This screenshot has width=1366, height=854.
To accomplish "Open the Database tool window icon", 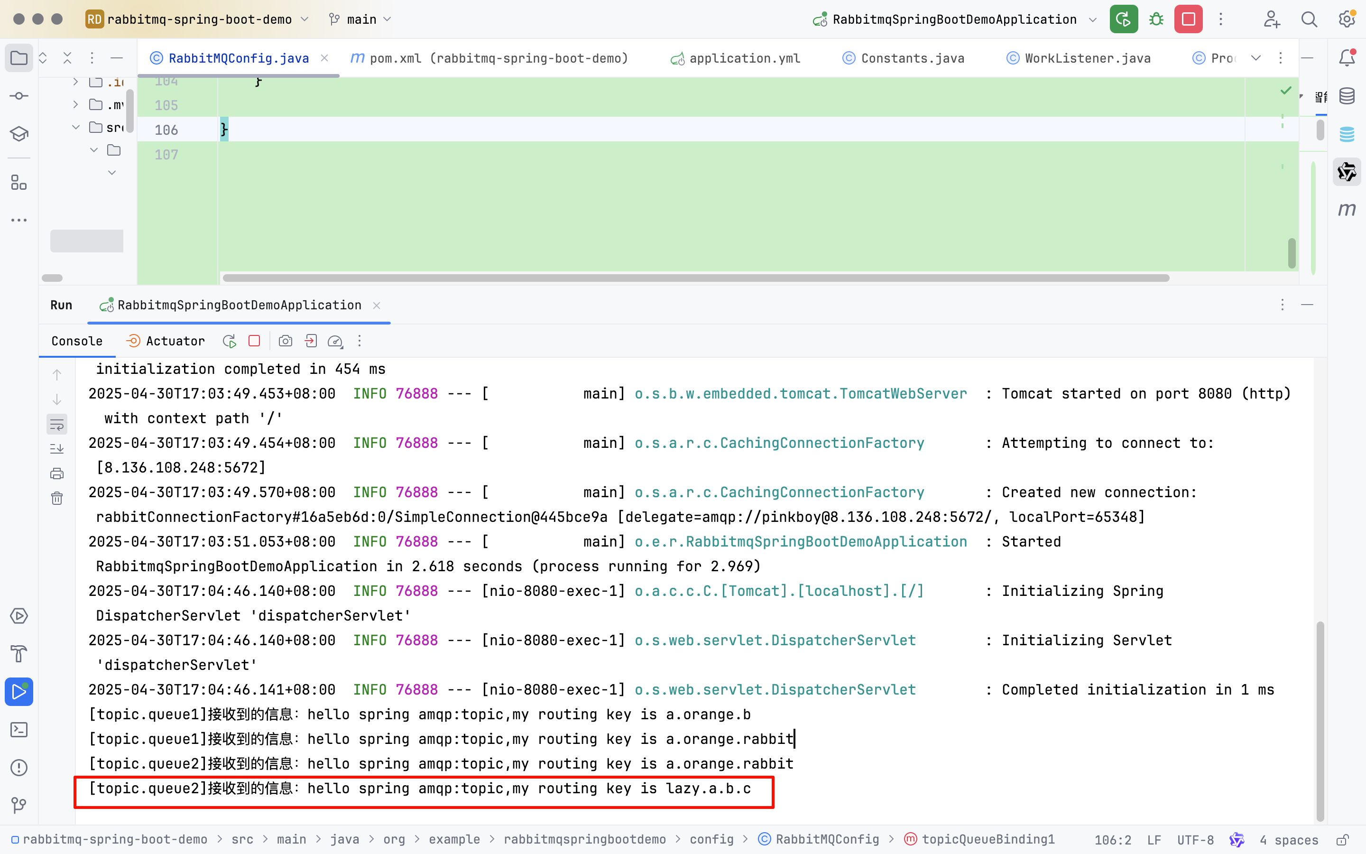I will (x=1347, y=96).
